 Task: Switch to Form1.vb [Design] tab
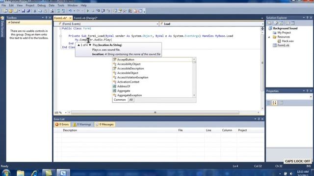pos(85,18)
